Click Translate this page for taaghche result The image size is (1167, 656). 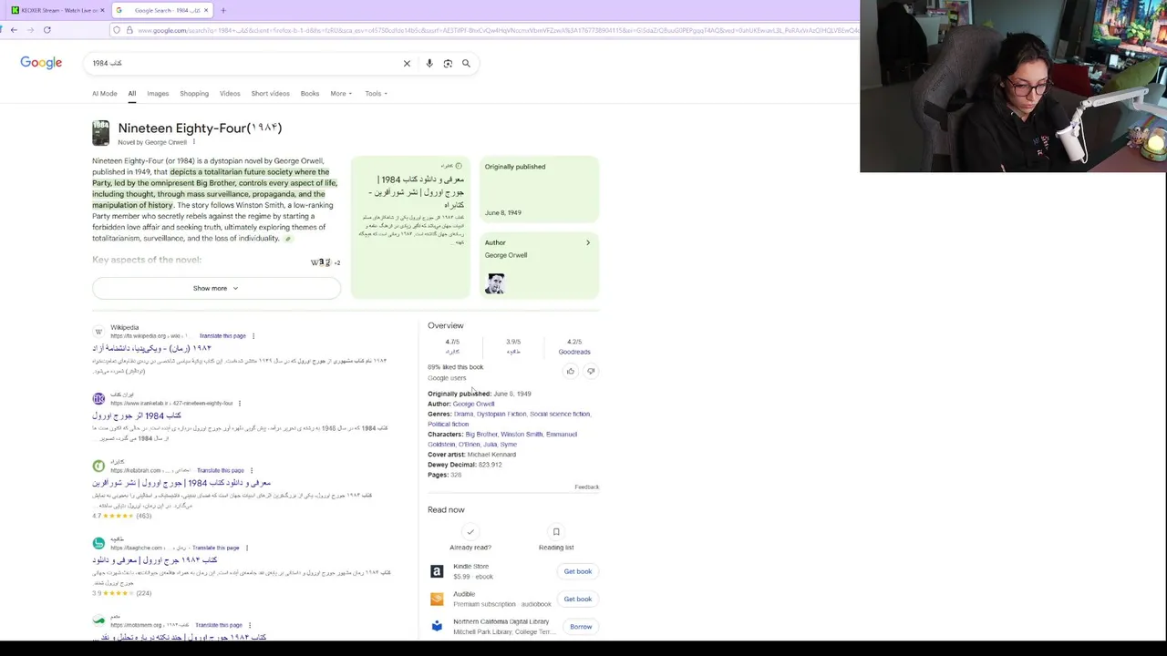pyautogui.click(x=215, y=548)
